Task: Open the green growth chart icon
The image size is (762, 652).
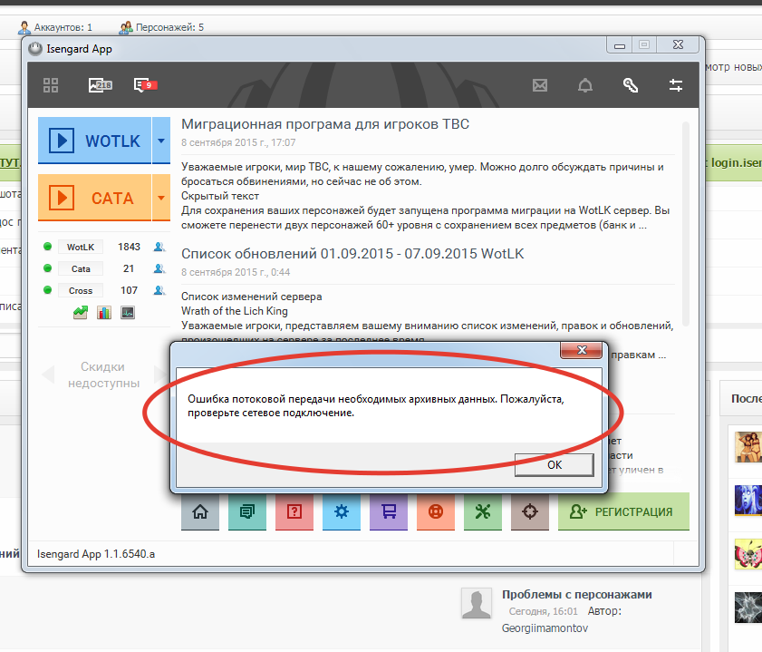Action: tap(81, 312)
